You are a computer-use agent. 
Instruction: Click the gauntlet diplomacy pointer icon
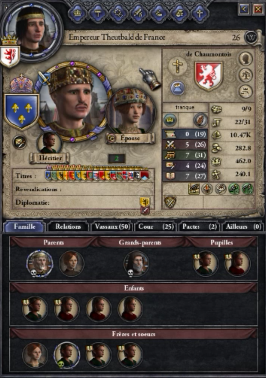click(150, 78)
